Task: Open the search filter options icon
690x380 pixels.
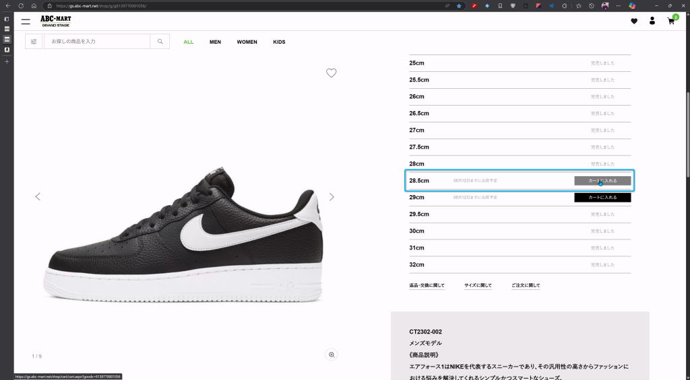Action: (34, 42)
